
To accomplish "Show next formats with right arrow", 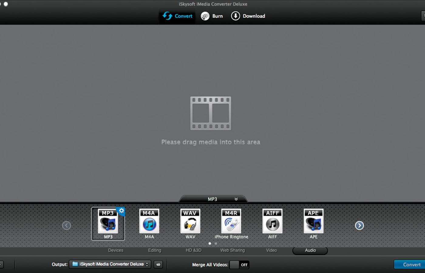I will (359, 225).
